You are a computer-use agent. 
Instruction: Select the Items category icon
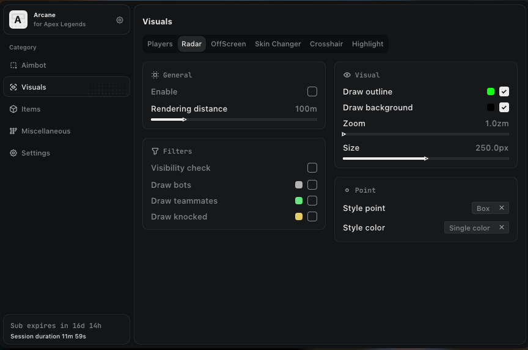point(13,109)
